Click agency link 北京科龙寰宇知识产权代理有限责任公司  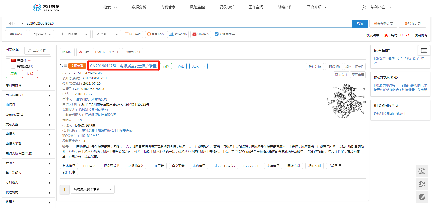(107, 131)
